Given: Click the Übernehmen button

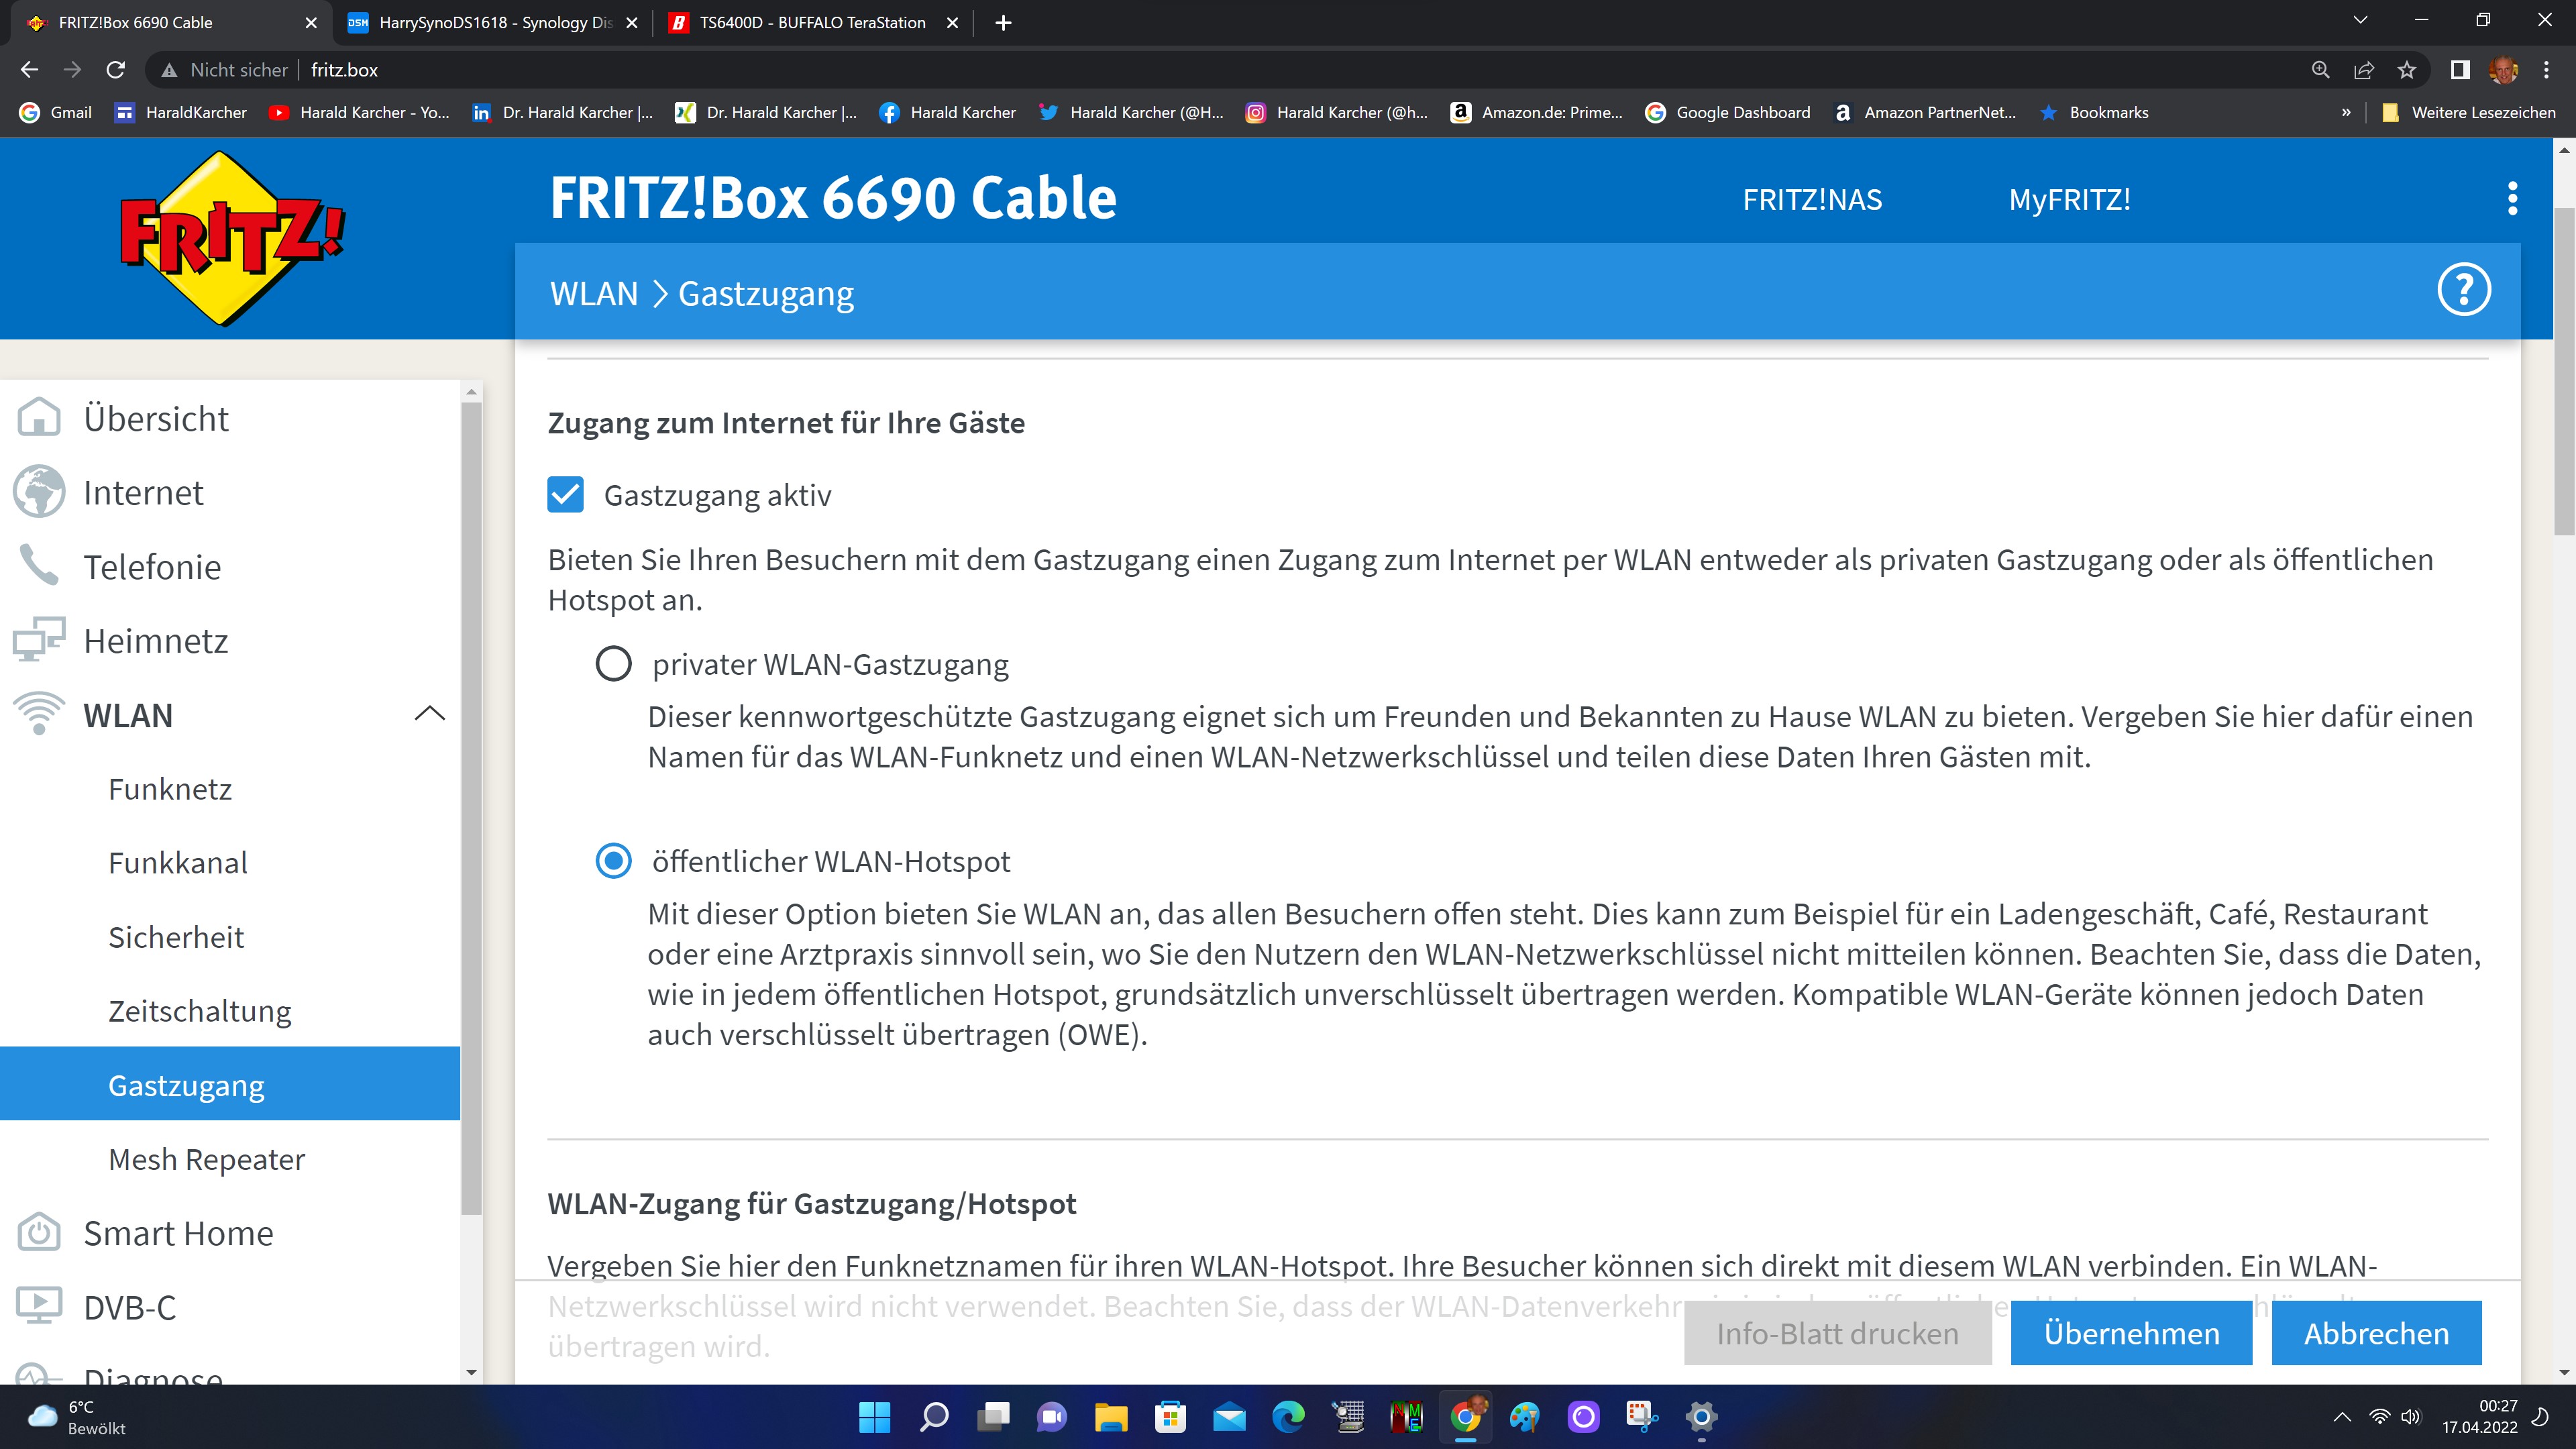Looking at the screenshot, I should pyautogui.click(x=2131, y=1333).
